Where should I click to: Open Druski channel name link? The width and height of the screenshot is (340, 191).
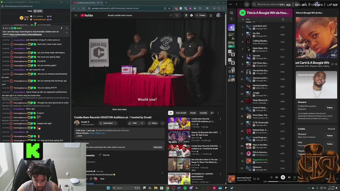84,122
